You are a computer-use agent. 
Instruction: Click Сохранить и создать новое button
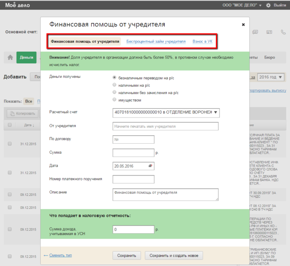[x=174, y=256]
